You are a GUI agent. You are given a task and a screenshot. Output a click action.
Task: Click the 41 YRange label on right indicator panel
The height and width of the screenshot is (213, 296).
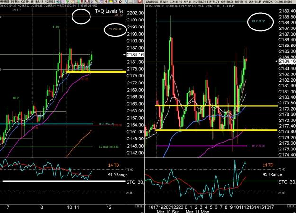tap(272, 174)
